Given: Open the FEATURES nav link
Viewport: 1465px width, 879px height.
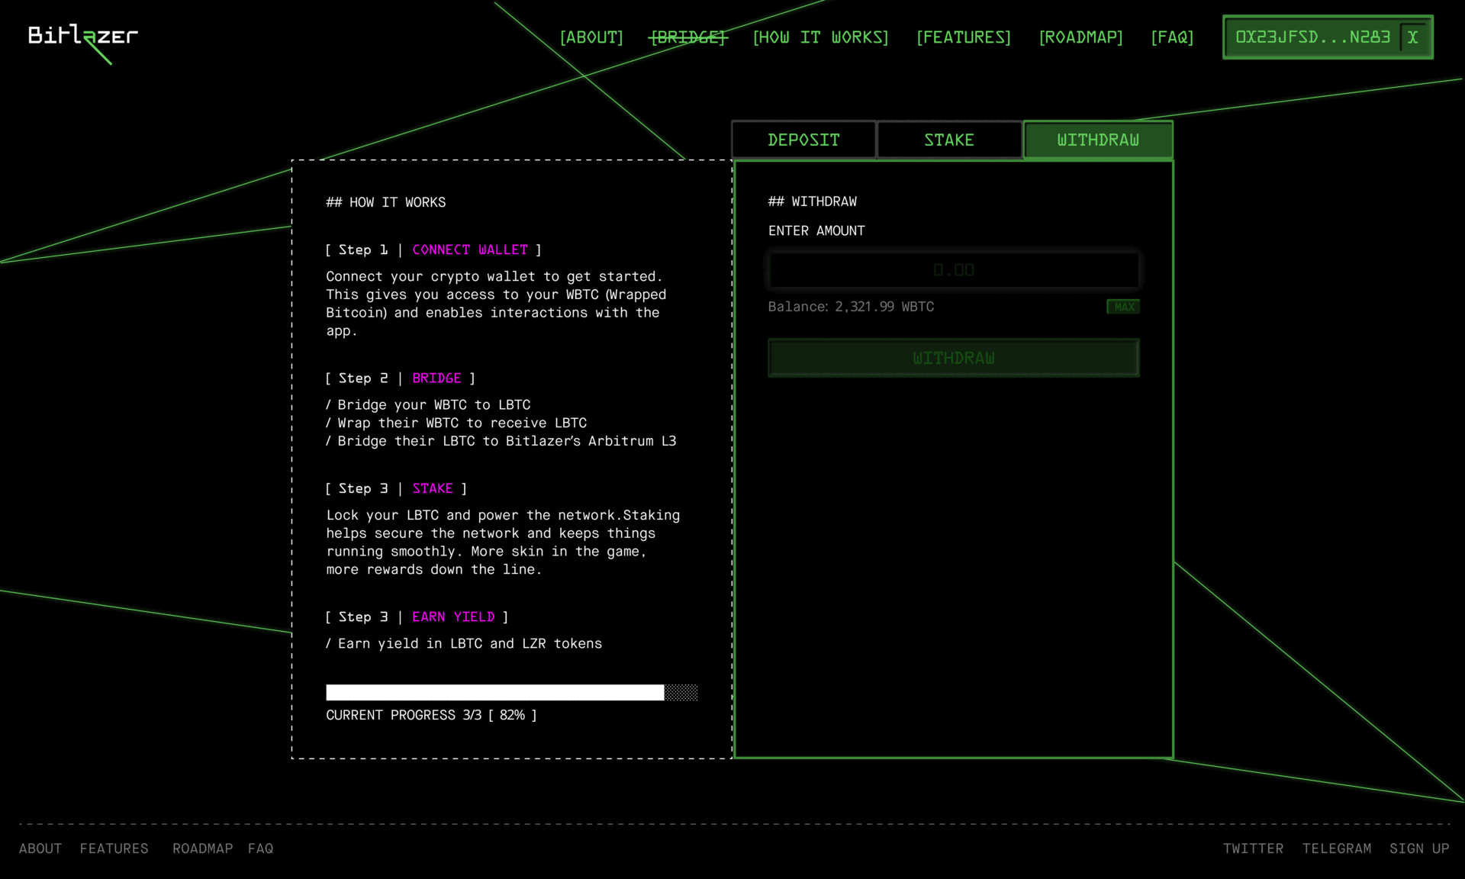Looking at the screenshot, I should (963, 37).
